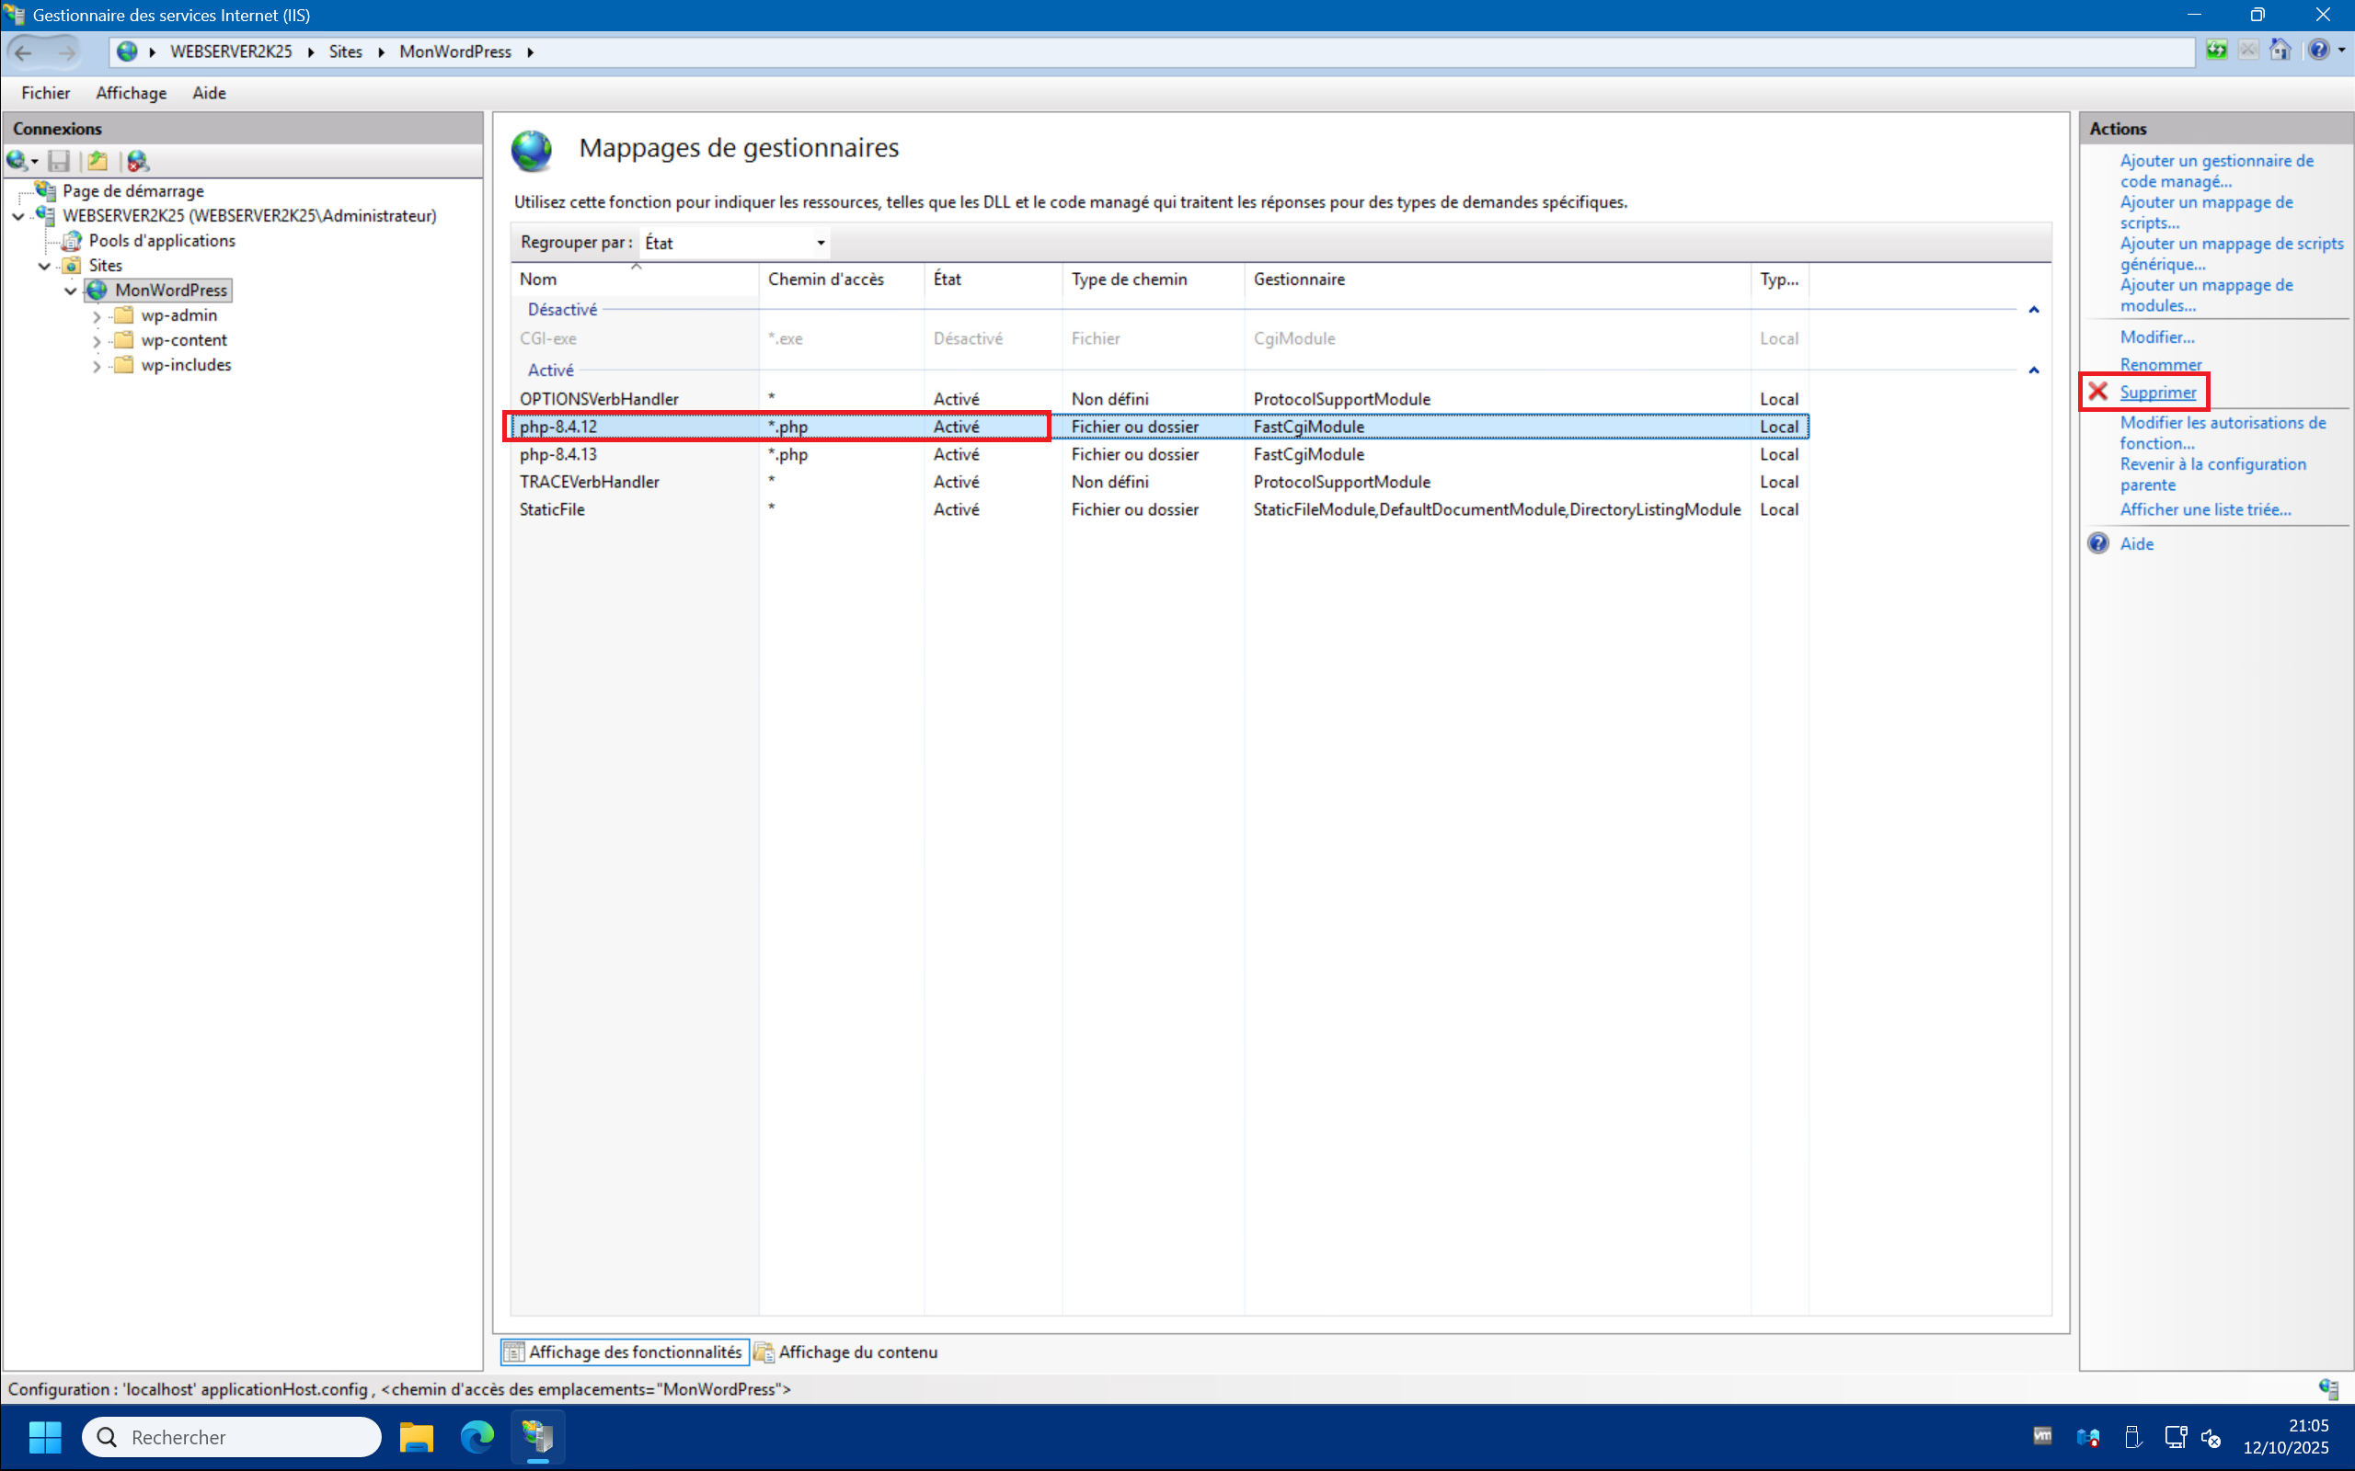Click the up folder icon in Connexions toolbar

tap(98, 161)
